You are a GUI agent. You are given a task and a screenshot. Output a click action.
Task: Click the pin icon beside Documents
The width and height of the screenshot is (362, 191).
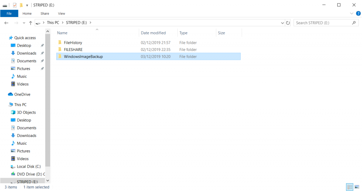[42, 61]
